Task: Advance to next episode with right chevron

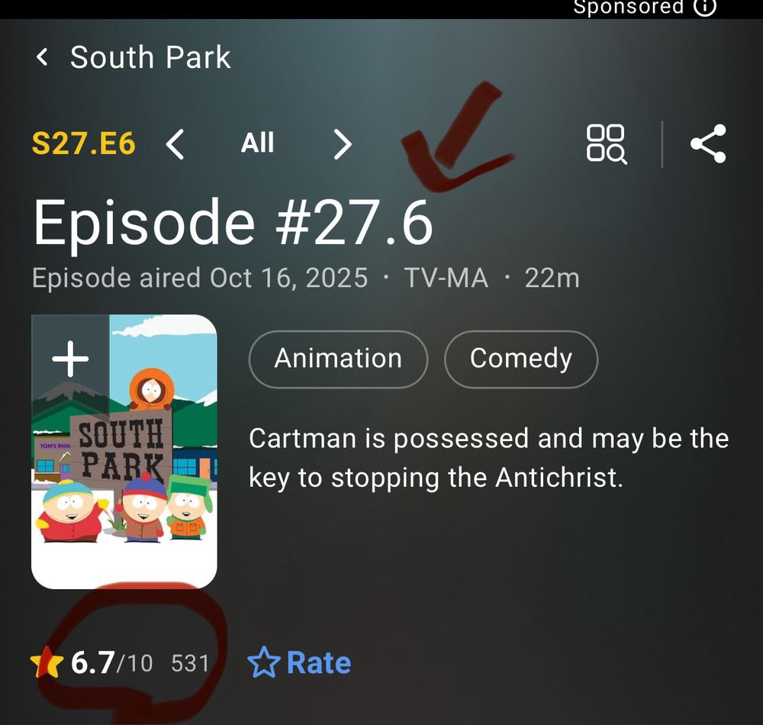Action: (342, 144)
